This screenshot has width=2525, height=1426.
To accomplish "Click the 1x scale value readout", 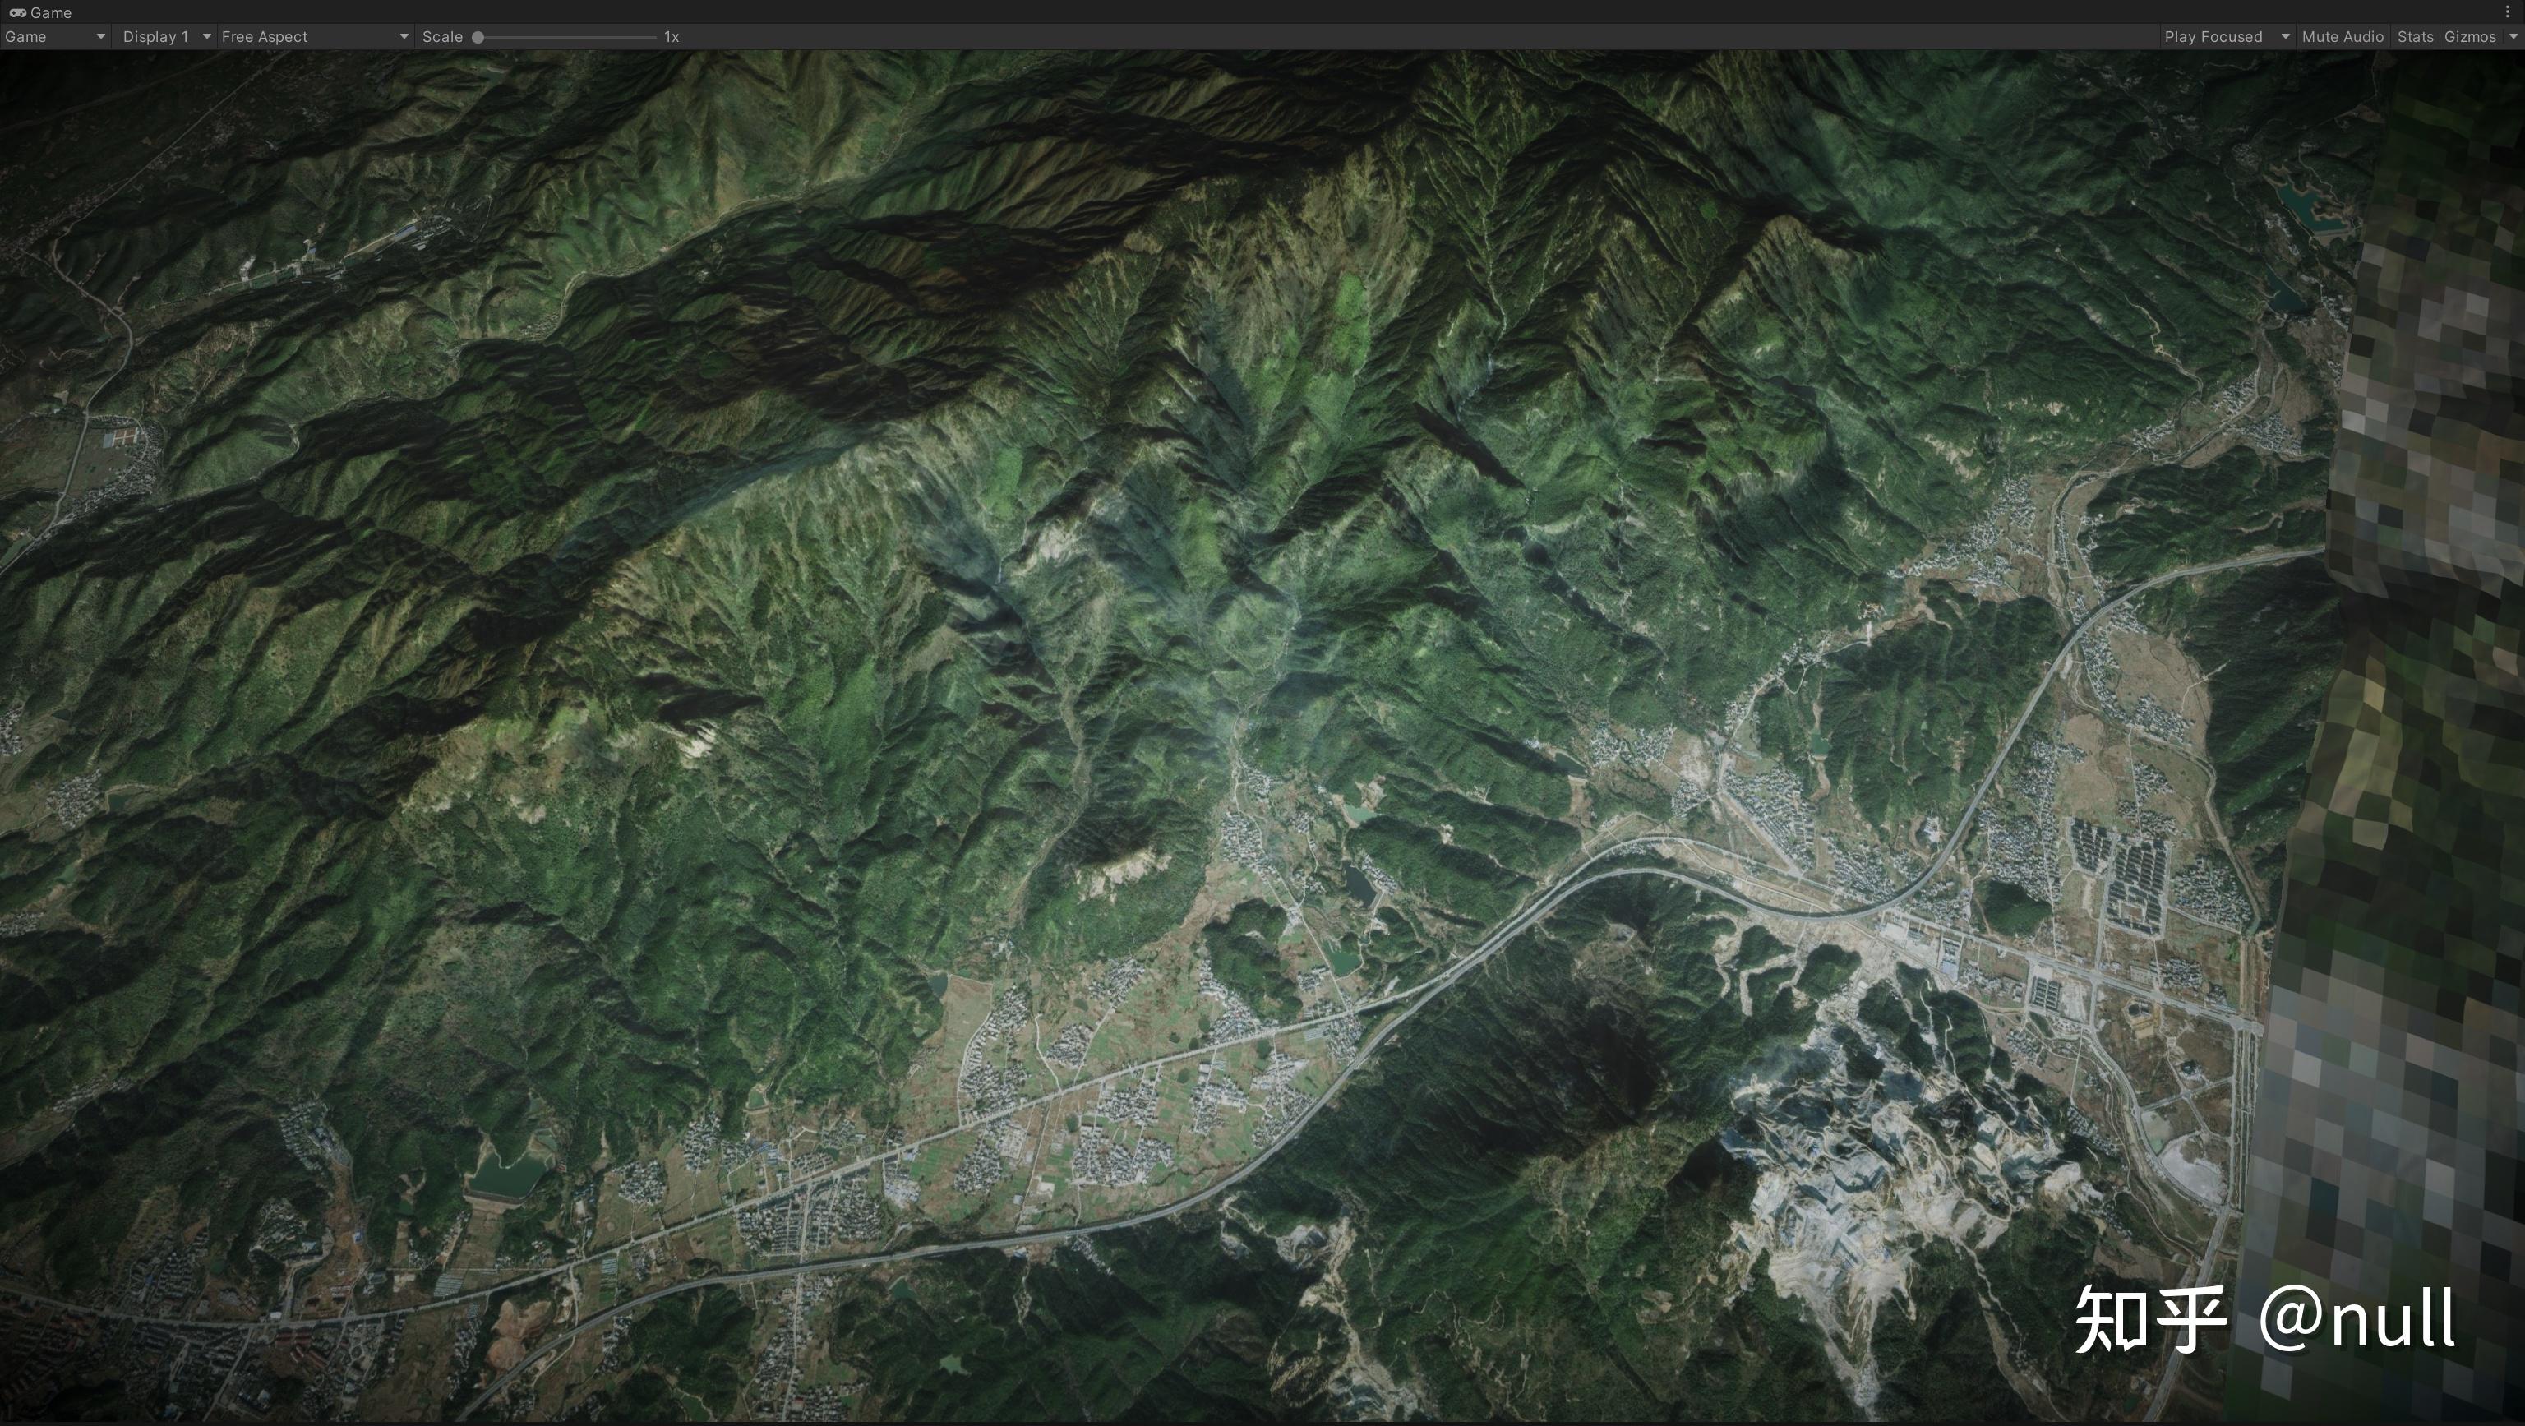I will (x=671, y=36).
